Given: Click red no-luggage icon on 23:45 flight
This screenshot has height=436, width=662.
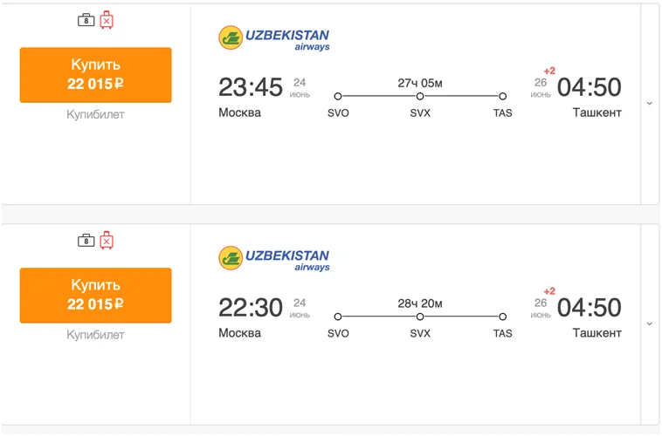Looking at the screenshot, I should point(107,19).
